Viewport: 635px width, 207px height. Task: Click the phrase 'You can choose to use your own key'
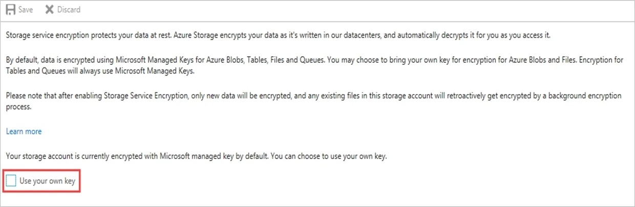point(328,156)
